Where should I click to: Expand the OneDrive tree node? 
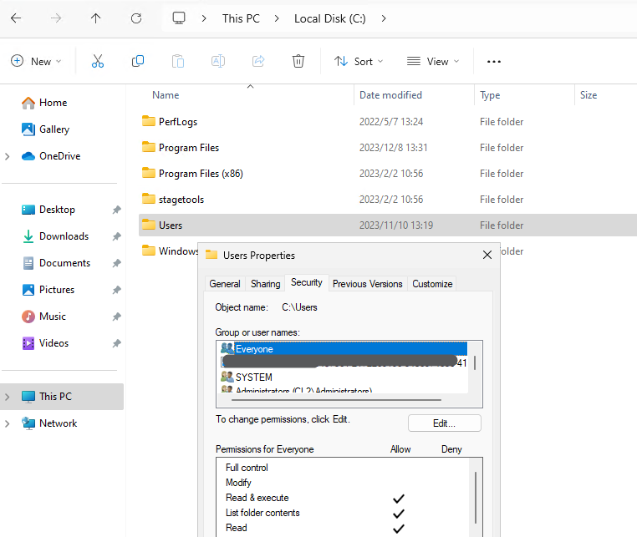(7, 156)
